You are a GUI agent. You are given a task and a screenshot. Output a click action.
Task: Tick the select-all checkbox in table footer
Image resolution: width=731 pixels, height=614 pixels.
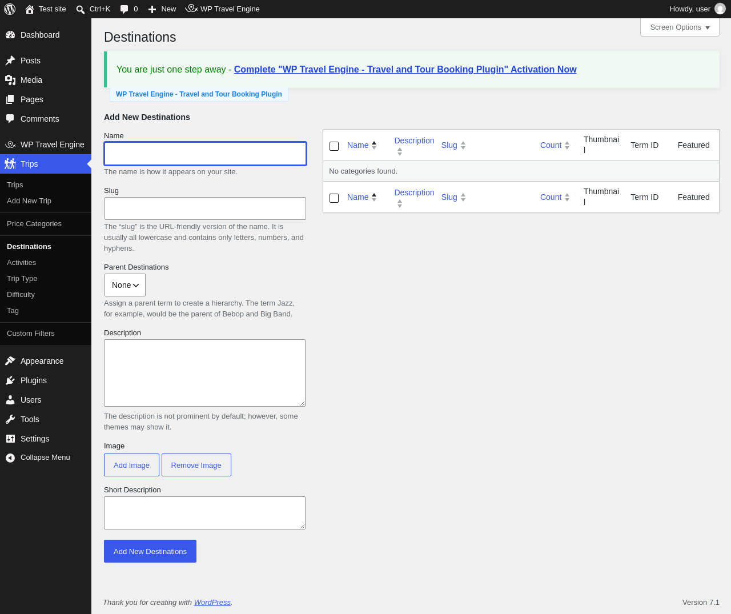pos(334,198)
